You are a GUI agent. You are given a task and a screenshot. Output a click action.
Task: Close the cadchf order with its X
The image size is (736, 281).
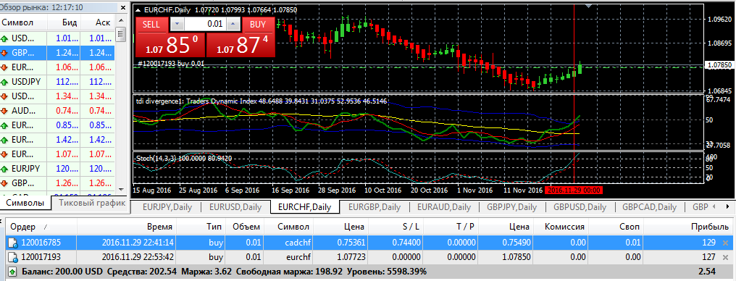(x=726, y=243)
